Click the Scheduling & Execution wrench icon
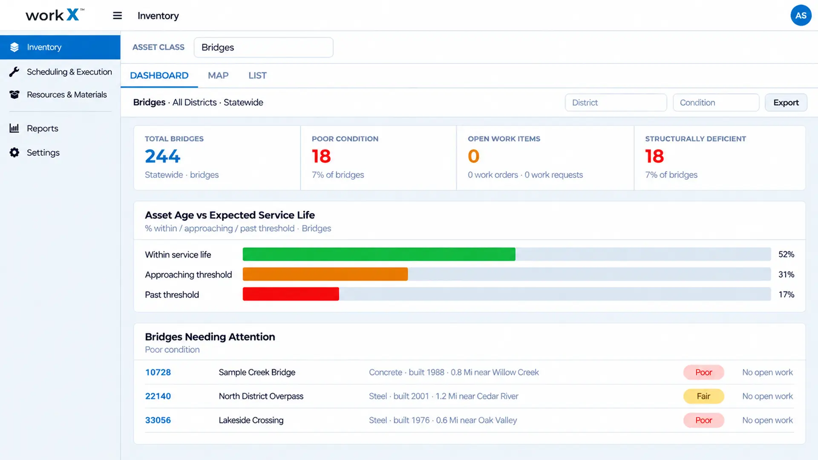818x460 pixels. pyautogui.click(x=14, y=72)
